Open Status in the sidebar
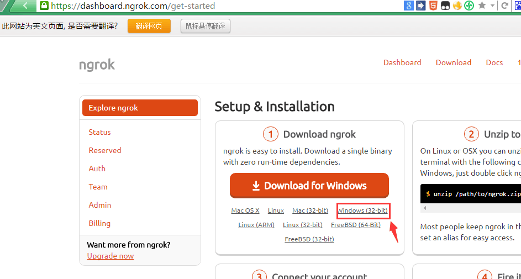 pyautogui.click(x=99, y=132)
